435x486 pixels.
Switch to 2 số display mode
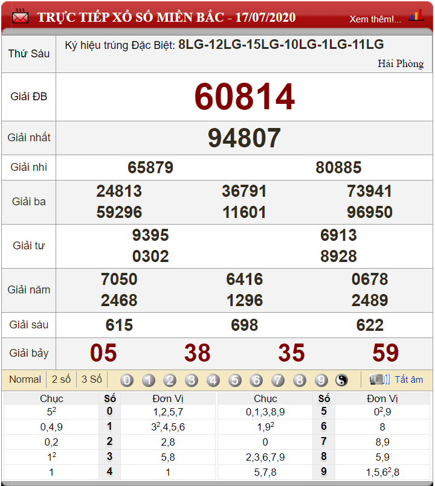[61, 379]
